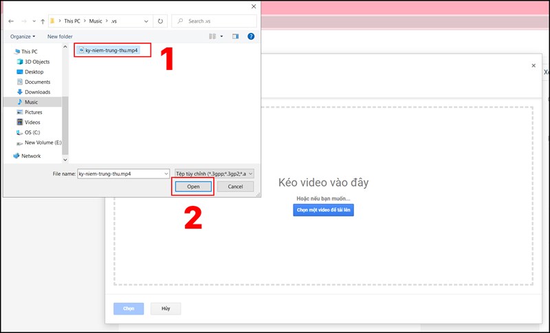Image resolution: width=550 pixels, height=333 pixels.
Task: Go back with the left arrow
Action: [x=11, y=21]
